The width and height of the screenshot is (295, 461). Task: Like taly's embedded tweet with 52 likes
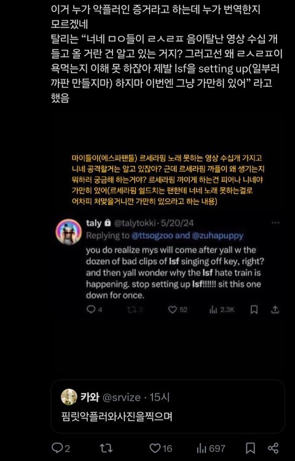178,310
